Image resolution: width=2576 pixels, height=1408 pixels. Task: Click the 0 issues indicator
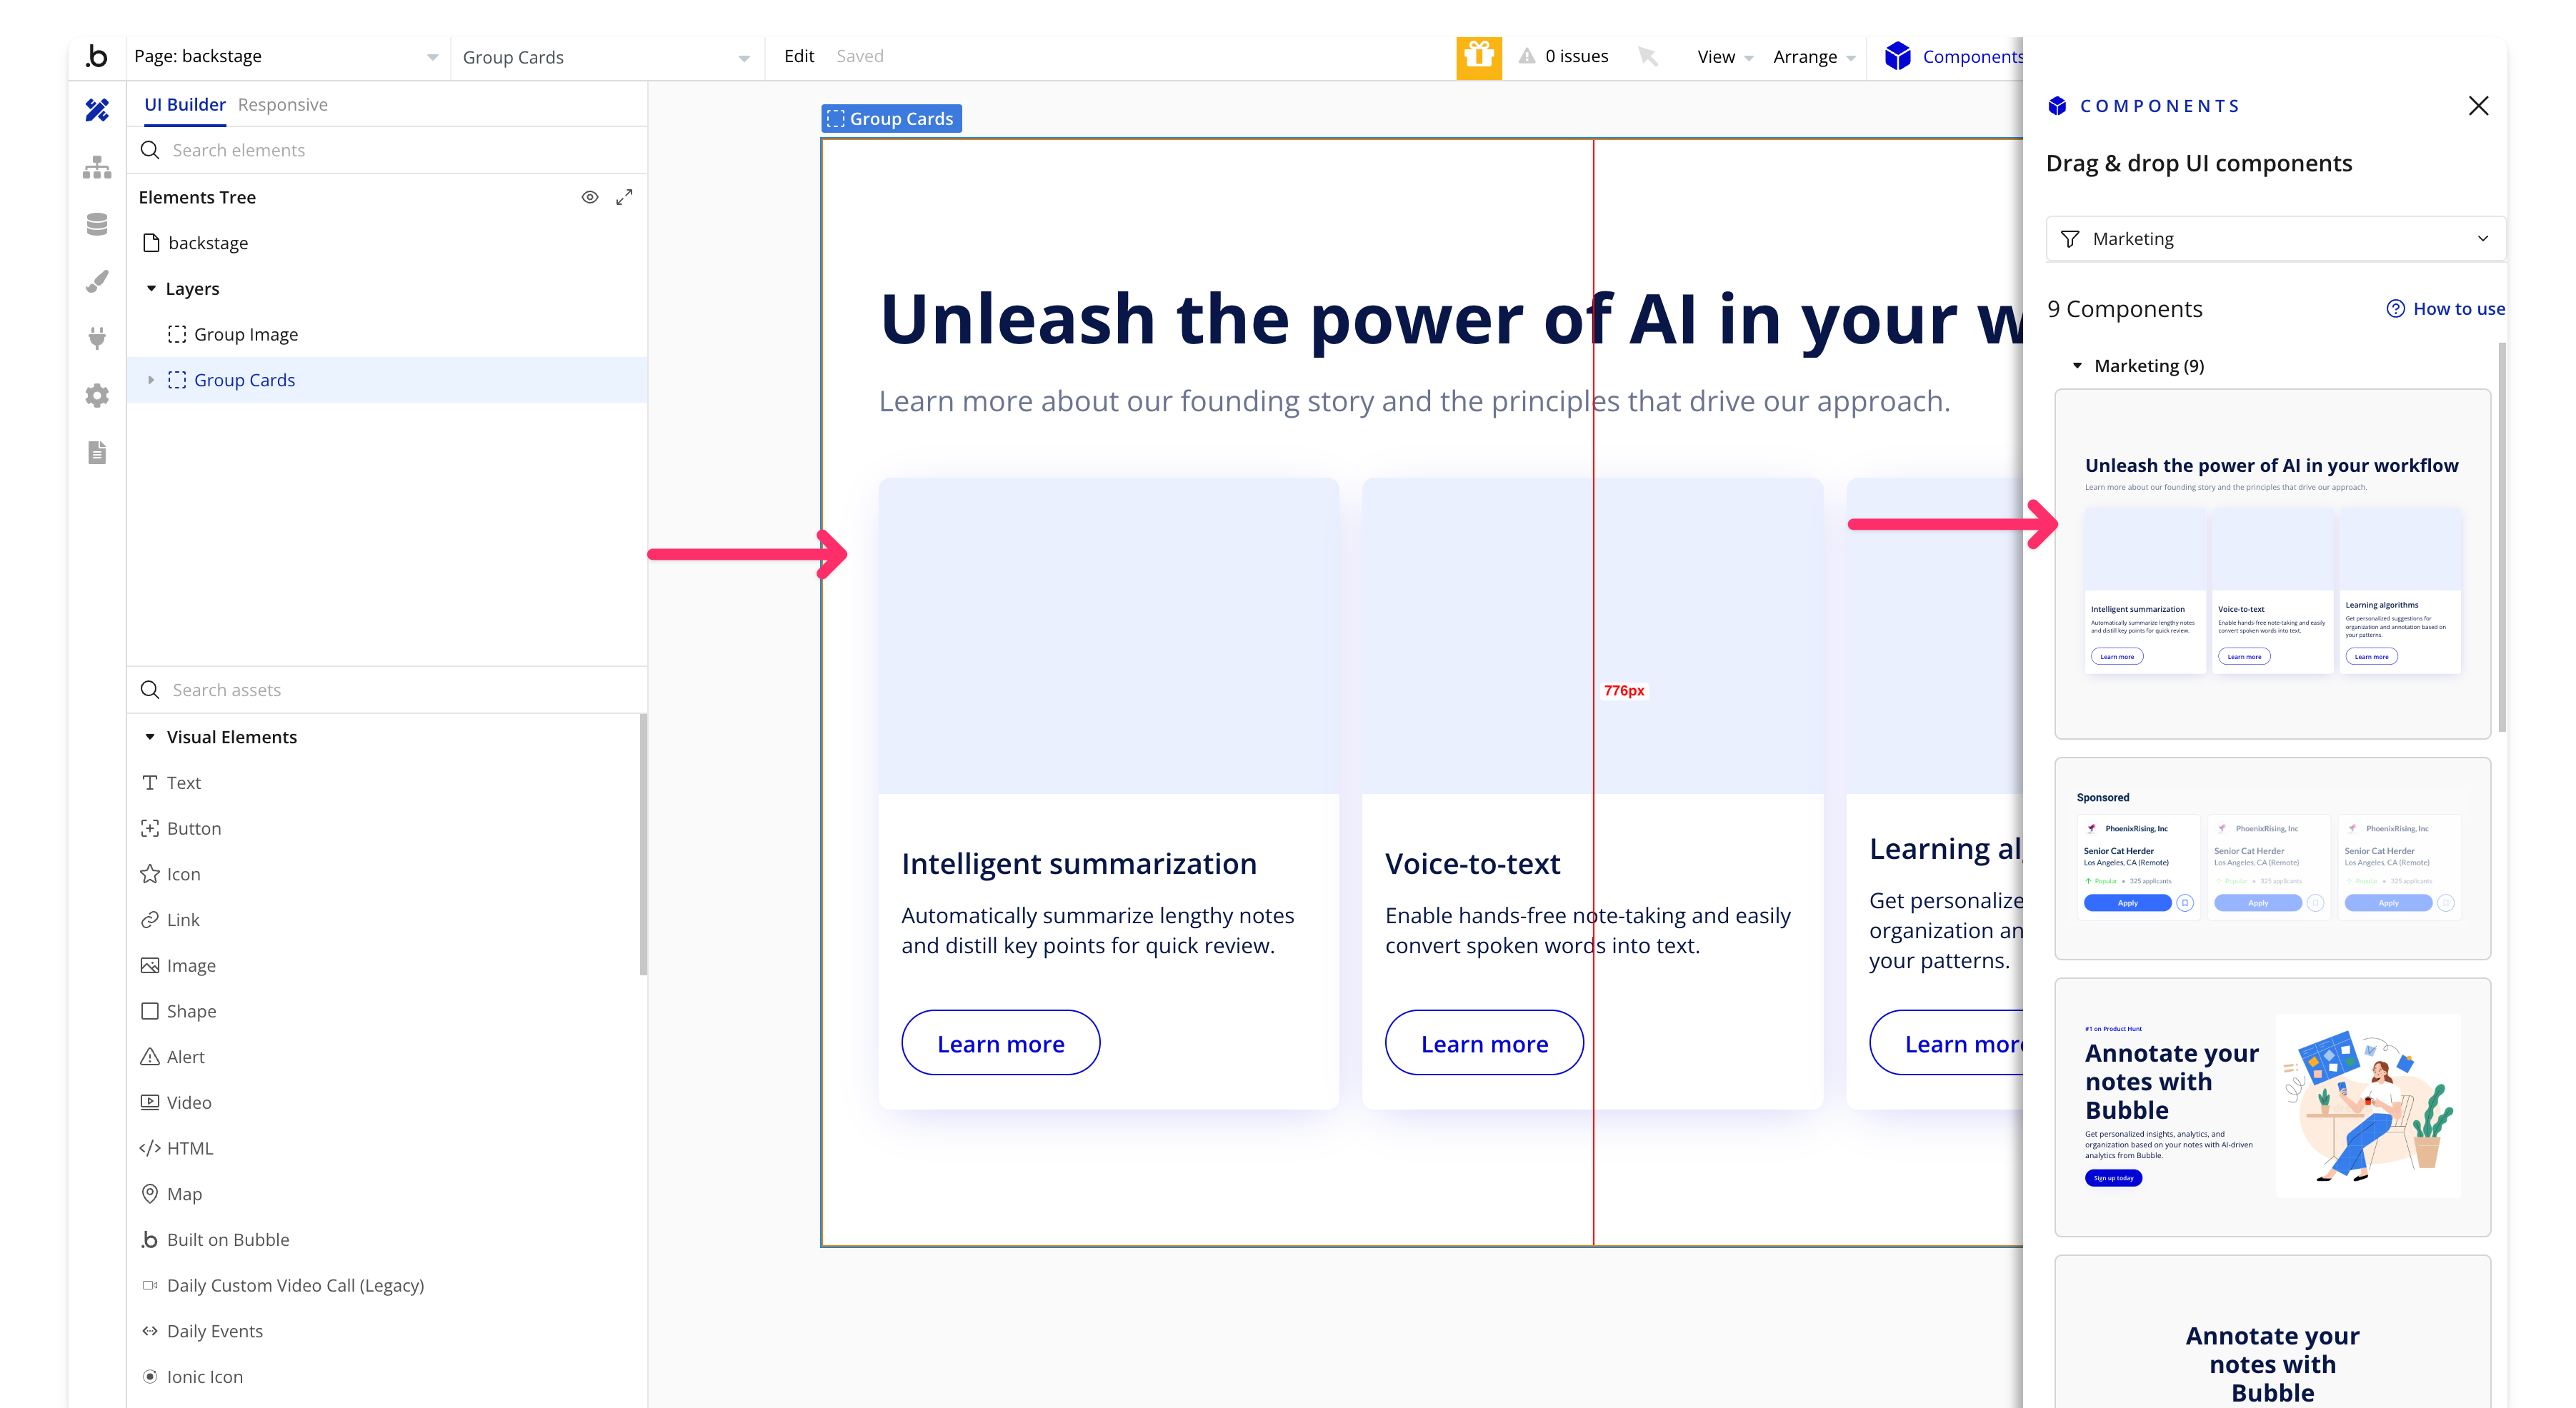pos(1564,57)
